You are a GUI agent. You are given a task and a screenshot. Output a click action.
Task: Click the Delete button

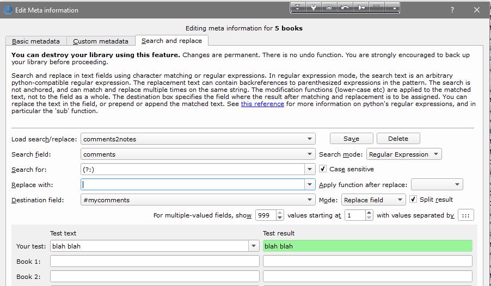398,139
